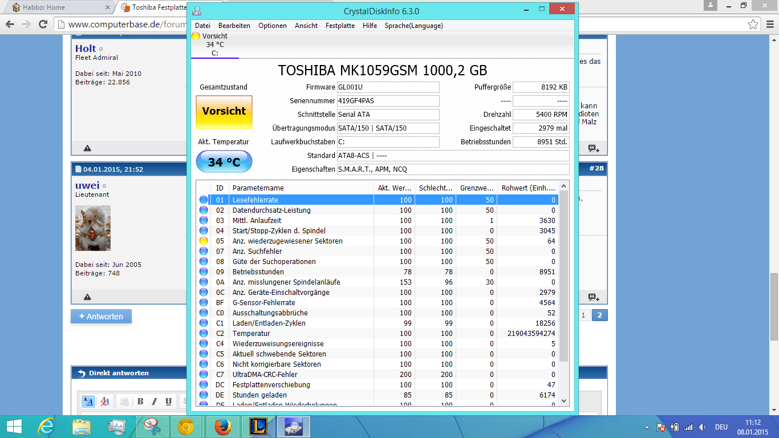Click the blue status icon for Temperatur row

point(204,334)
